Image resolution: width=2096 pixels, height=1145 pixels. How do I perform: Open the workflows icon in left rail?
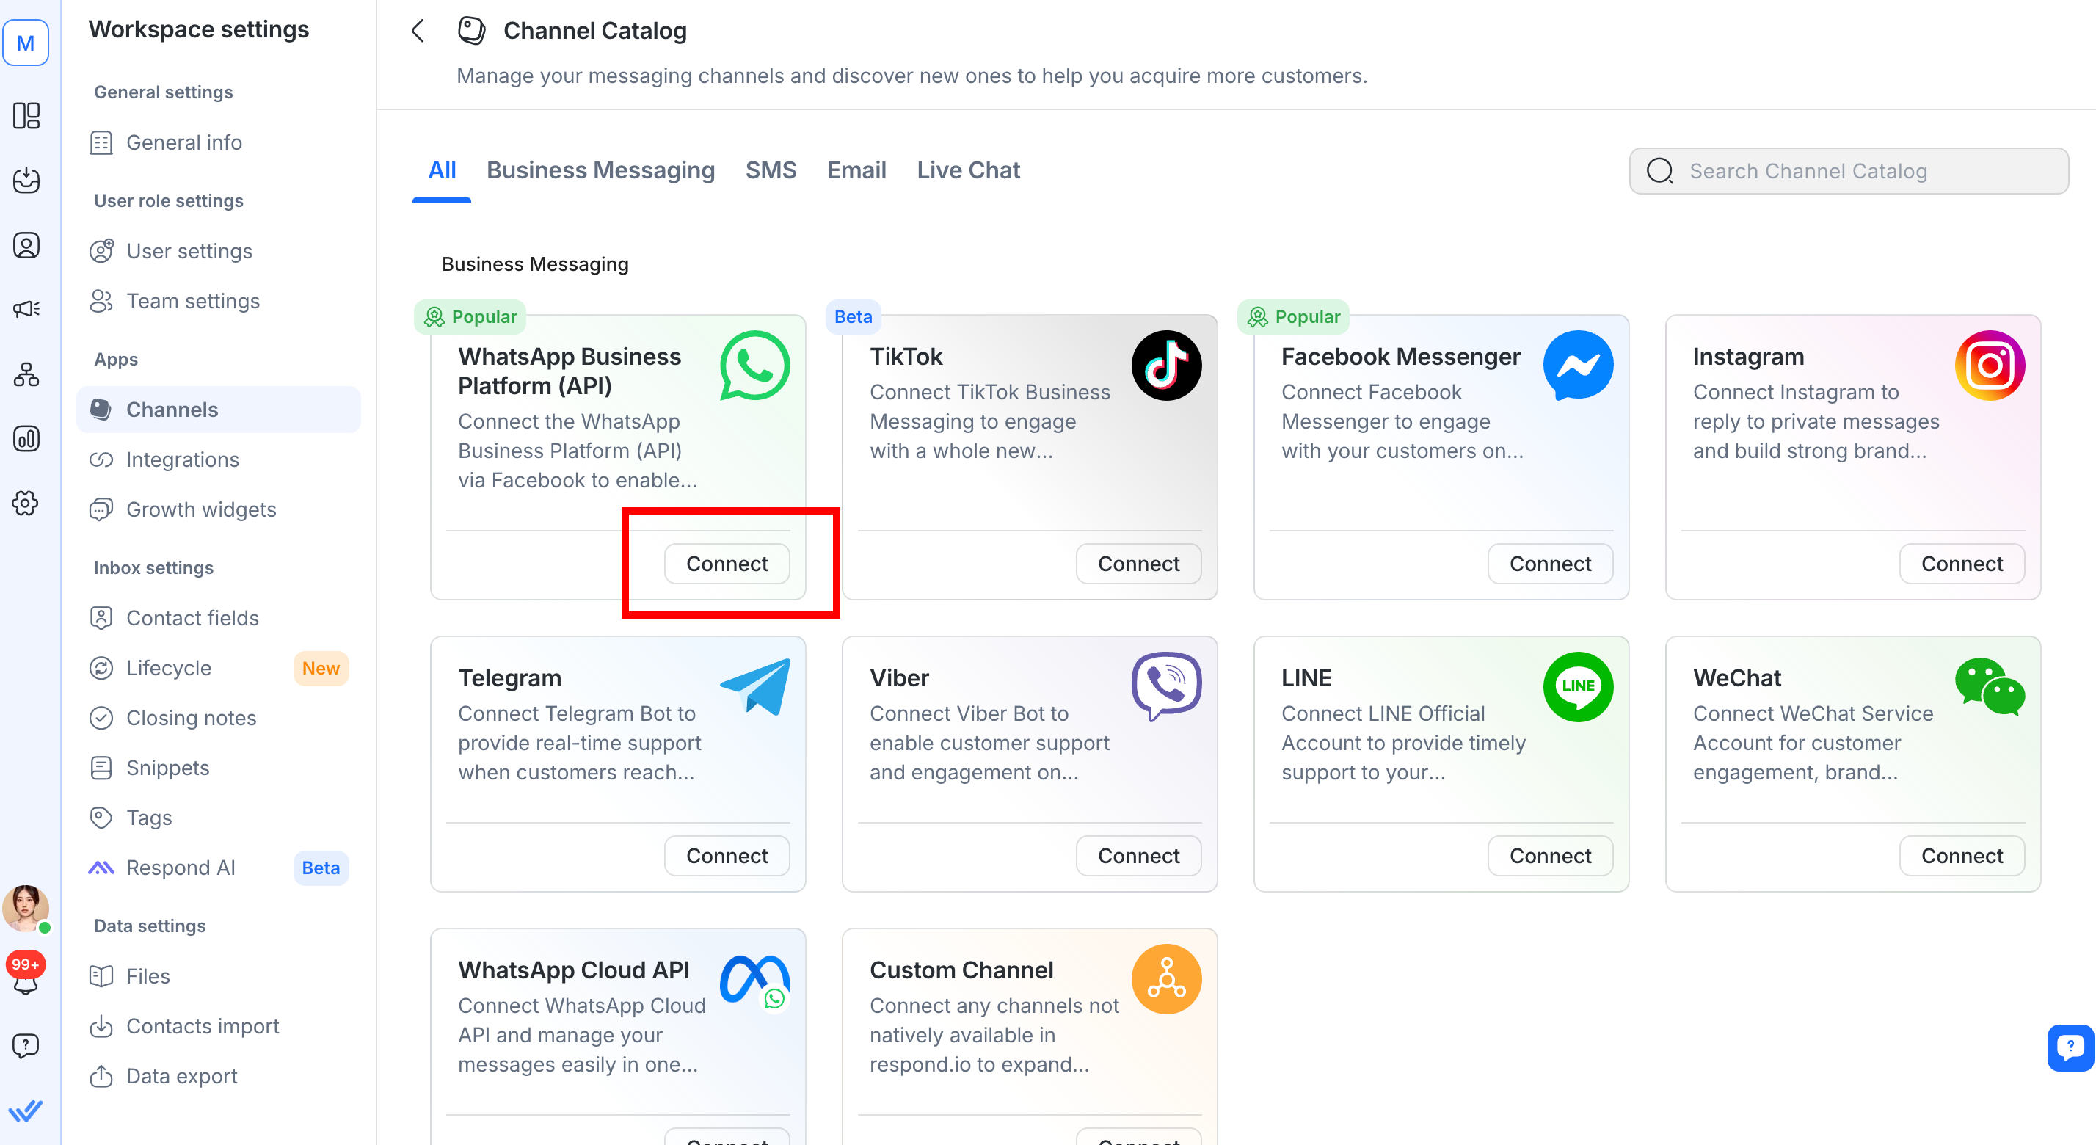tap(26, 374)
